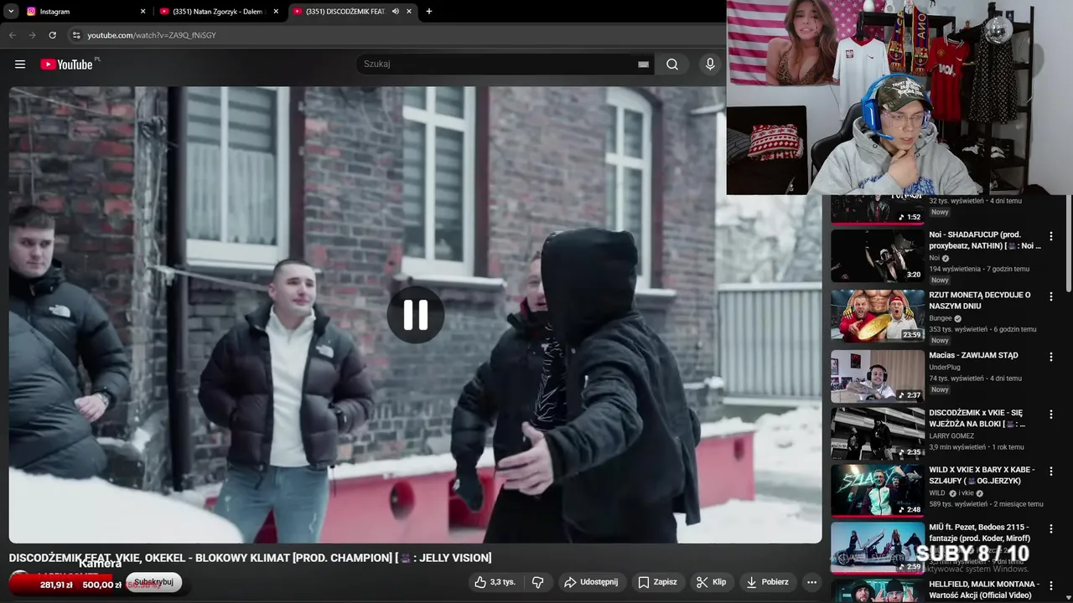Close the DISCODŻEMIK tab

(409, 12)
